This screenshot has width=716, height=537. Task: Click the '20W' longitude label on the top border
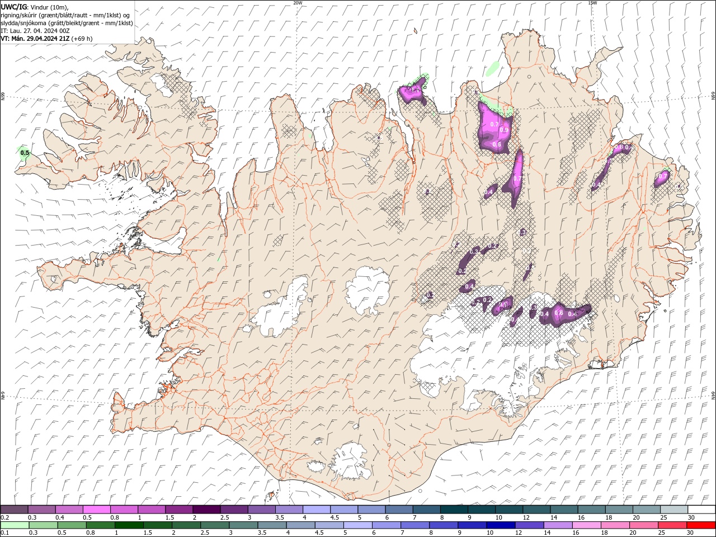pos(298,3)
